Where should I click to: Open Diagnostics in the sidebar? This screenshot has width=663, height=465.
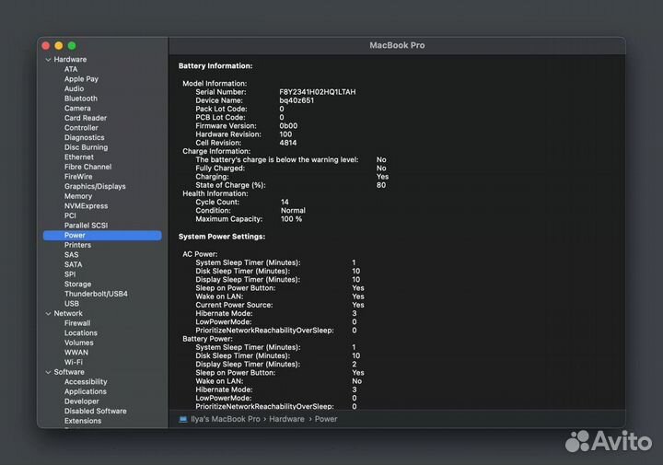(x=84, y=137)
